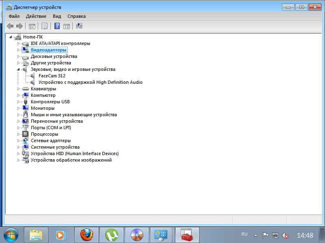The height and width of the screenshot is (243, 325).
Task: Click the blue Help question-mark icon
Action: (x=57, y=26)
